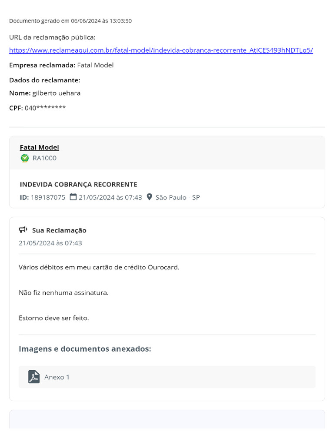This screenshot has height=445, width=334.
Task: Click the calendar icon beside complaint date
Action: [x=73, y=197]
